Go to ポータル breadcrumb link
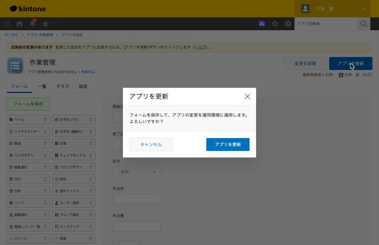Image resolution: width=379 pixels, height=245 pixels. click(x=11, y=35)
